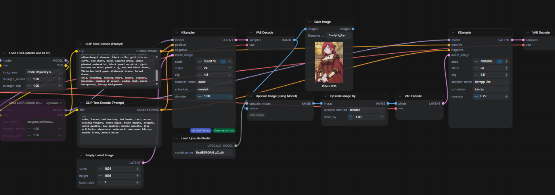Screen dimensions: 555x195
Task: Click the Bypassed badge on the purple LoRA node
Action: click(x=54, y=103)
